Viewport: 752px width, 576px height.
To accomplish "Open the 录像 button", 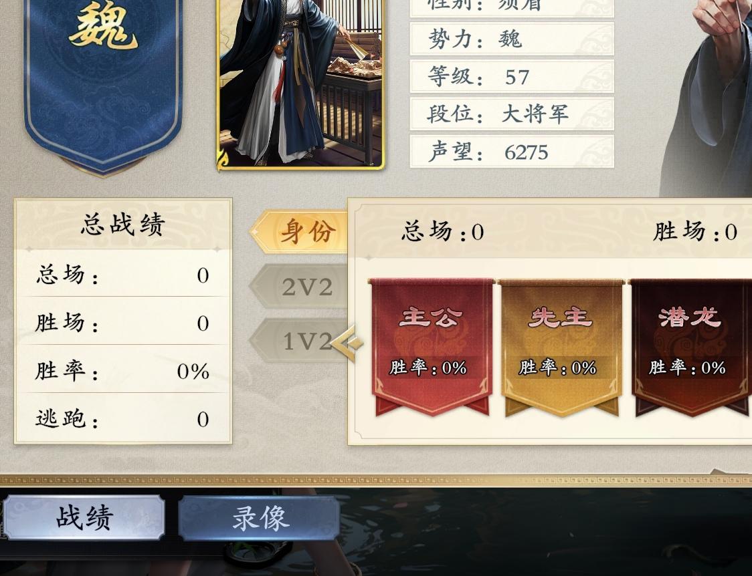I will pos(260,518).
